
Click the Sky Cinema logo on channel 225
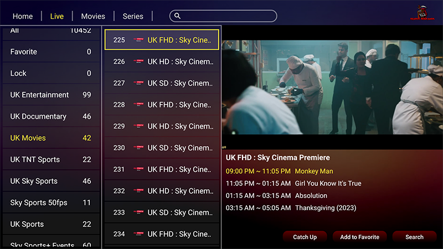tap(138, 40)
